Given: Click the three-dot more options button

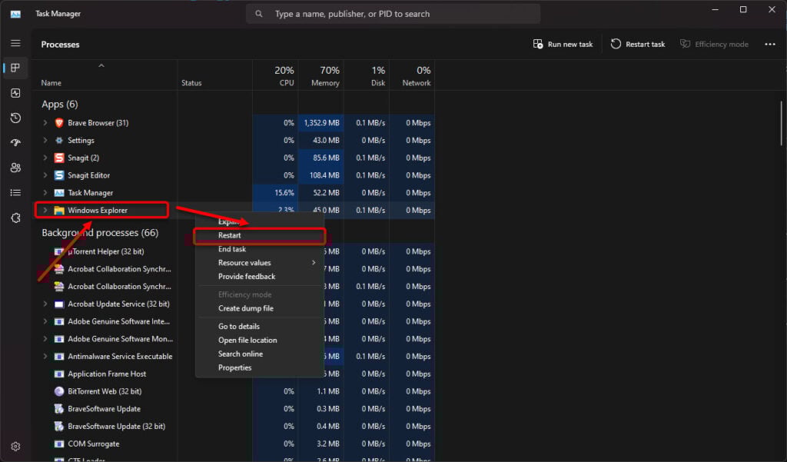Looking at the screenshot, I should pyautogui.click(x=770, y=44).
